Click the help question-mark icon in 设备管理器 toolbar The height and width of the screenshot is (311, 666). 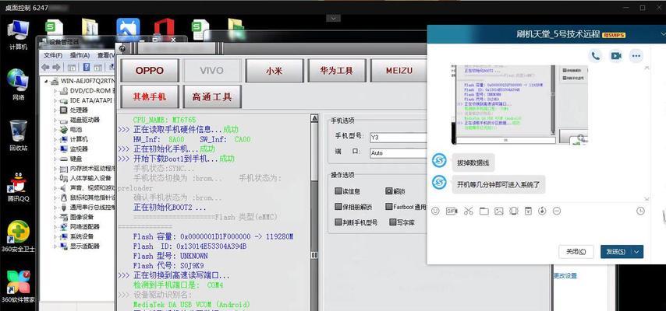(x=87, y=67)
